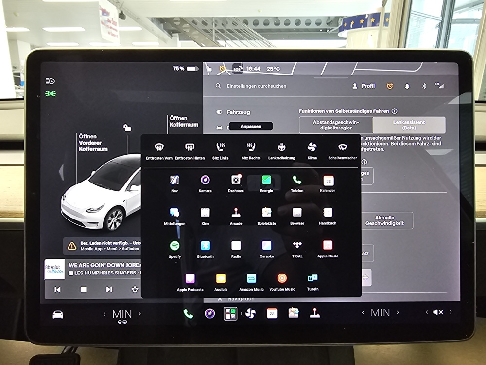The image size is (486, 365).
Task: Open phone from bottom dock
Action: tap(188, 314)
